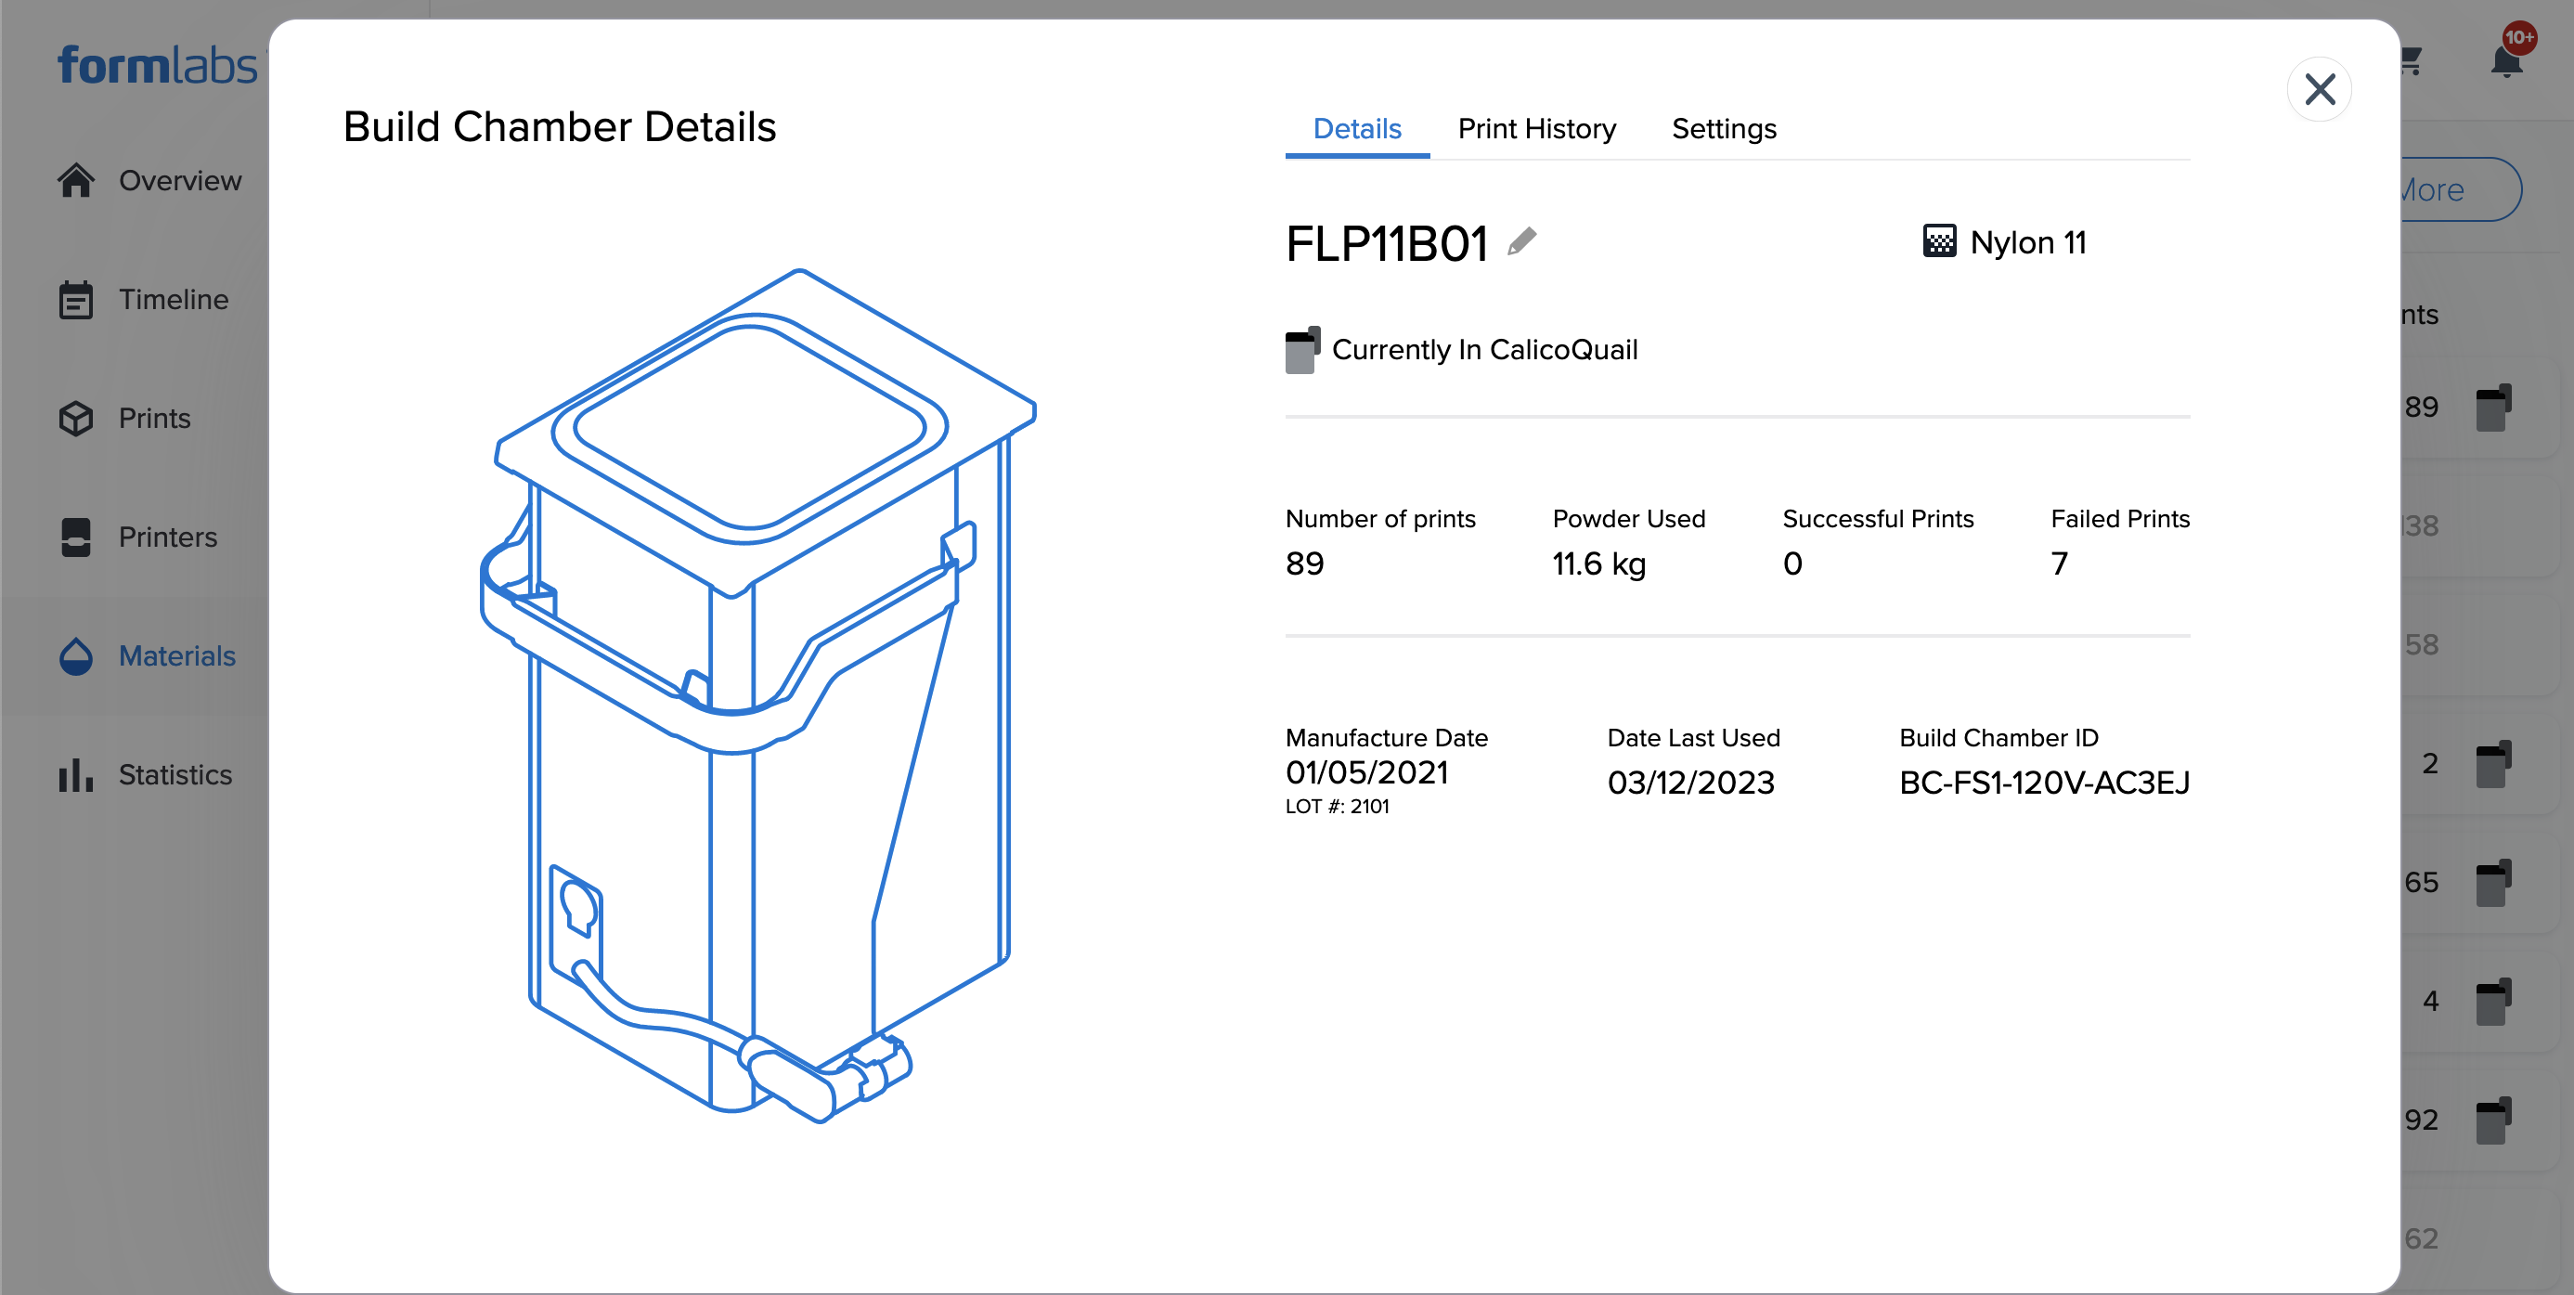This screenshot has width=2574, height=1295.
Task: Open the notifications bell with 10+ badge
Action: pos(2506,62)
